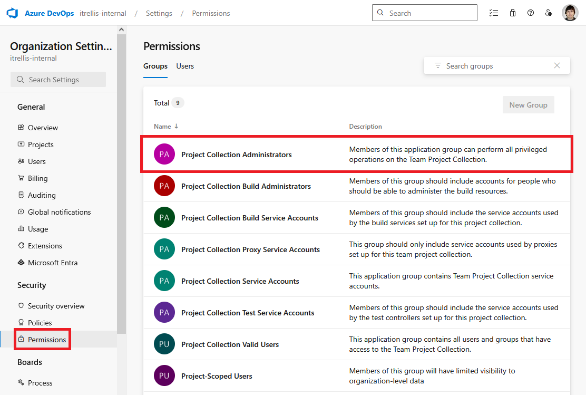Open Microsoft Entra settings
The image size is (586, 395).
[x=53, y=263]
